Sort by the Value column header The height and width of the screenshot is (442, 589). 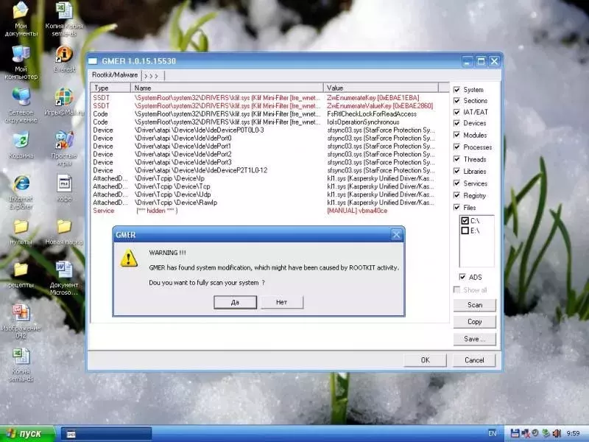click(381, 88)
